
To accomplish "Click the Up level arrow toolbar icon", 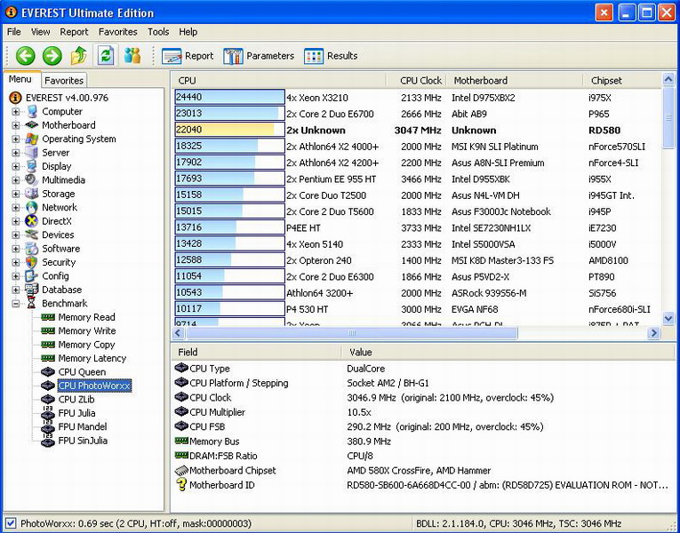I will [79, 56].
